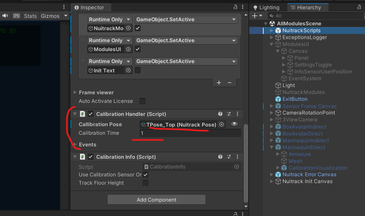The width and height of the screenshot is (365, 216).
Task: Open the first GameObject.SetActive function dropdown
Action: coord(186,20)
